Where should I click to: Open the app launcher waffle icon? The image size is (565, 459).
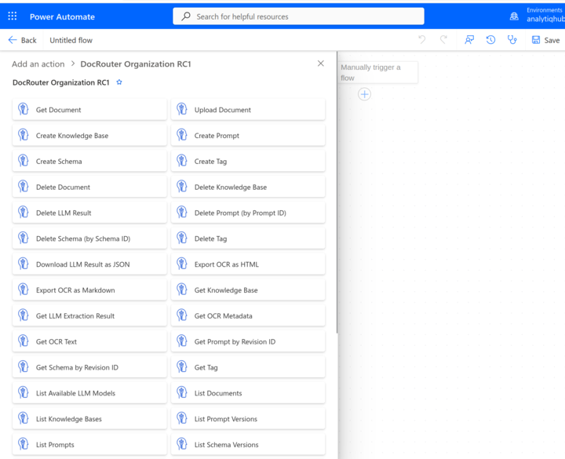[13, 16]
